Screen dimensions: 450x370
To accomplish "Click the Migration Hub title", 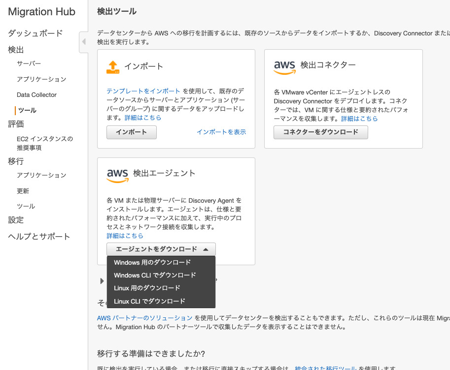I will click(x=41, y=12).
